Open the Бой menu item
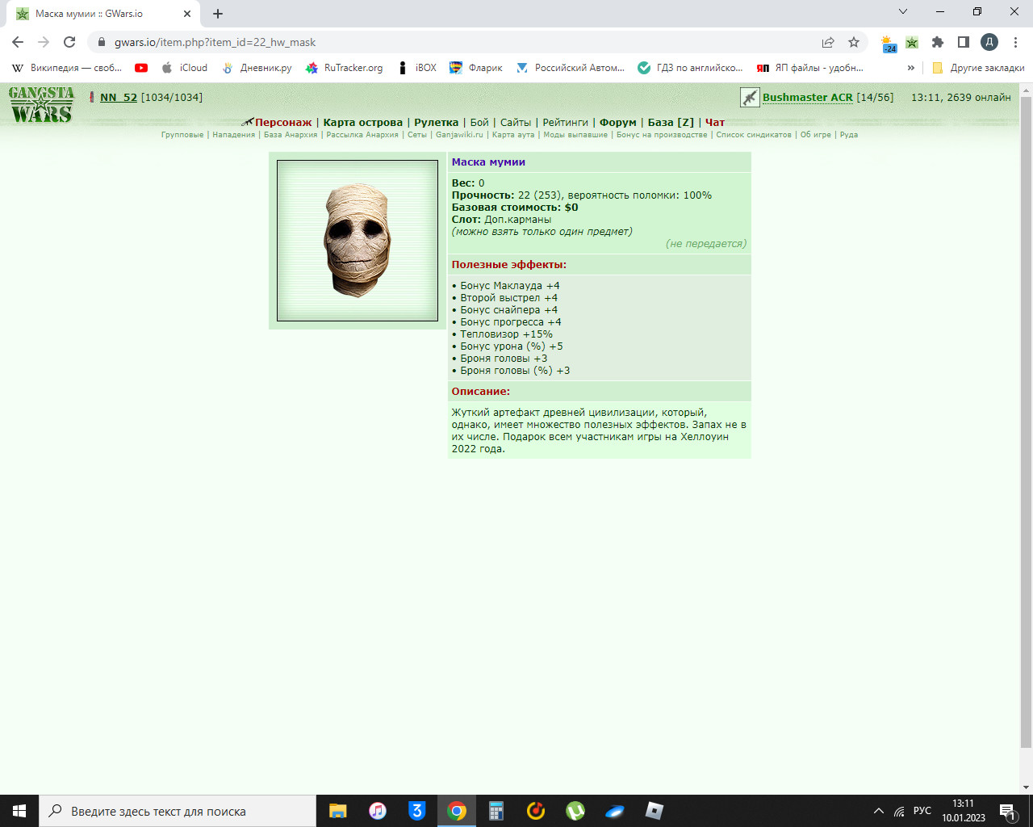 click(479, 123)
